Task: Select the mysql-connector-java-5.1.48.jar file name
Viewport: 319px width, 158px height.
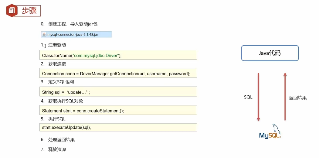Action: 73,35
